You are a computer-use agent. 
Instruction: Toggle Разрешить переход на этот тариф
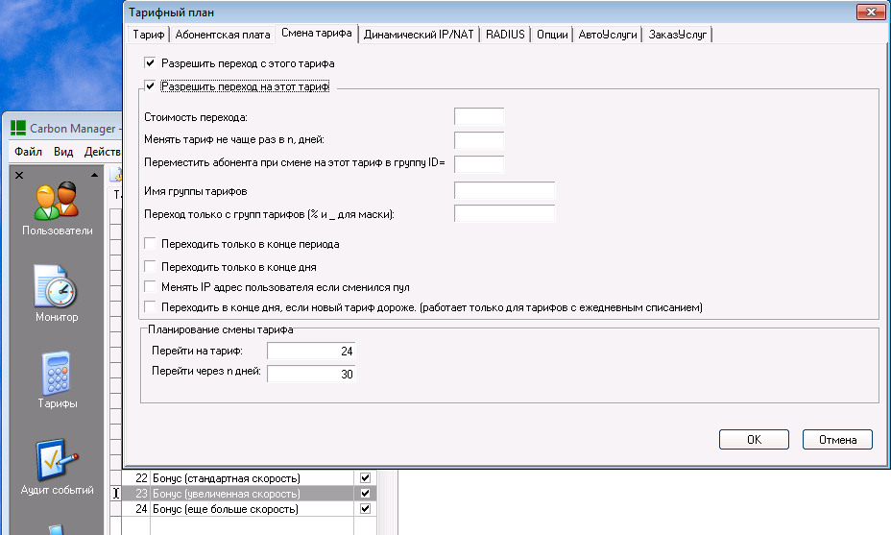coord(150,86)
